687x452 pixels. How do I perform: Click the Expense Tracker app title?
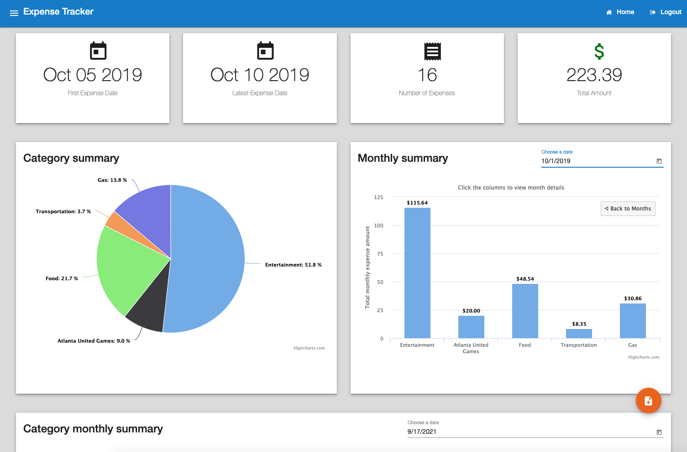pyautogui.click(x=58, y=12)
